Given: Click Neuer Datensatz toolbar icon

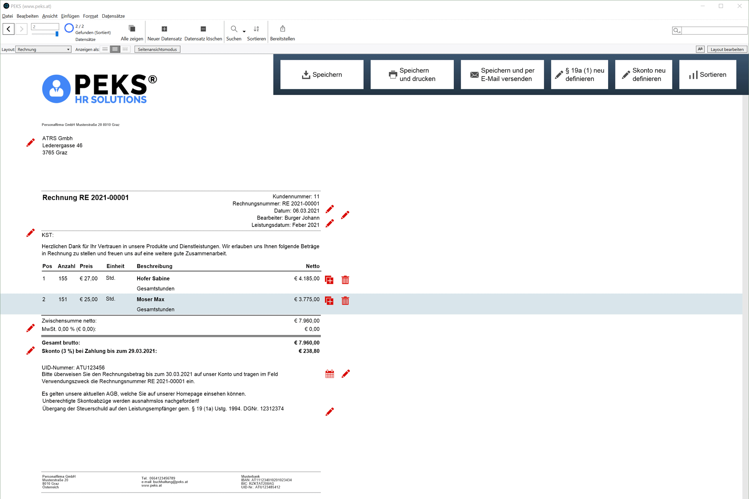Looking at the screenshot, I should (164, 29).
